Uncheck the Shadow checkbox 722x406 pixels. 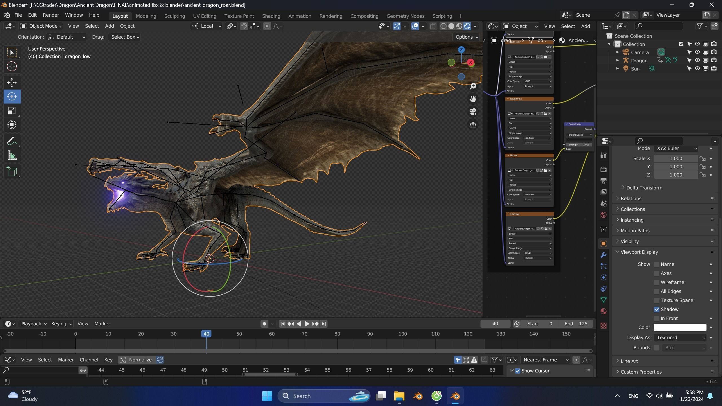(x=657, y=309)
